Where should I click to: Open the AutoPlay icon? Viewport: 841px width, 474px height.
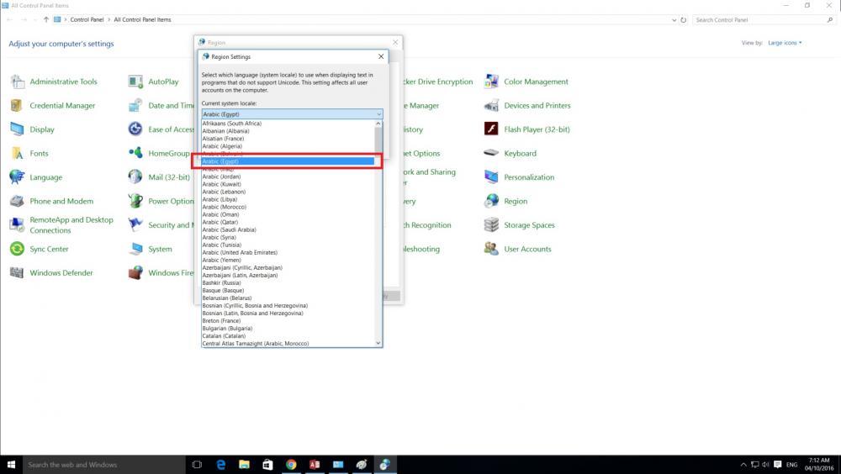[135, 82]
